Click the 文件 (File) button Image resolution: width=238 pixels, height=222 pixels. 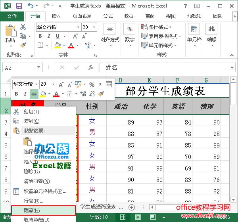[x=12, y=16]
